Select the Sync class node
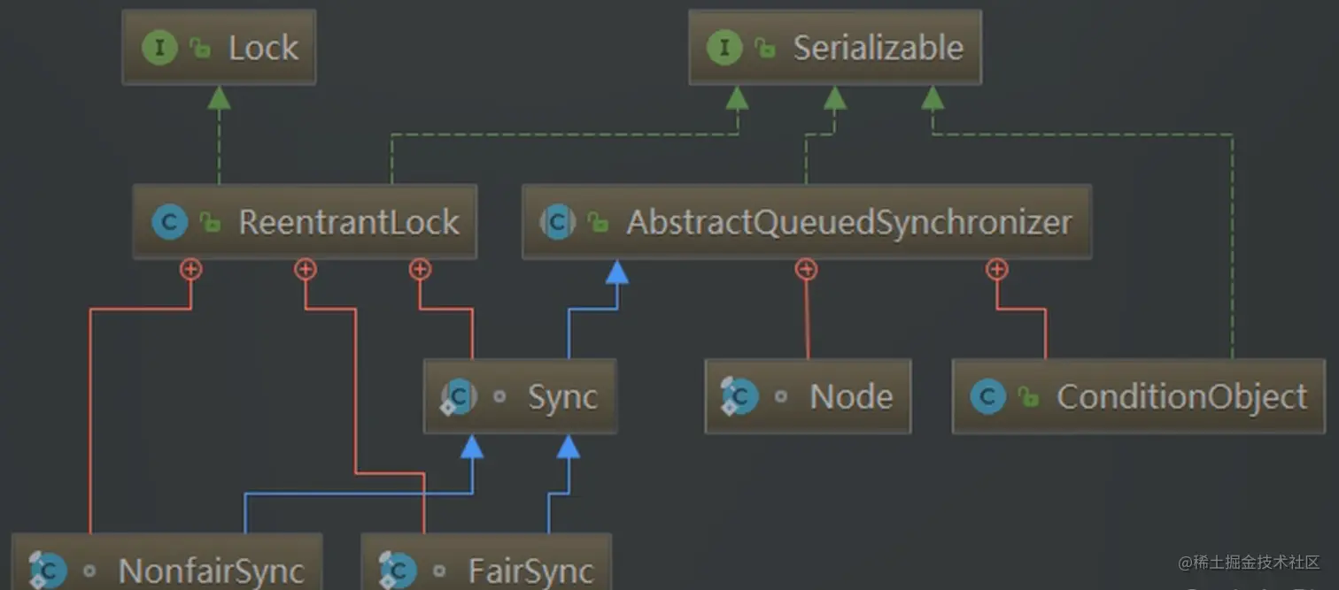Image resolution: width=1339 pixels, height=590 pixels. [x=520, y=396]
